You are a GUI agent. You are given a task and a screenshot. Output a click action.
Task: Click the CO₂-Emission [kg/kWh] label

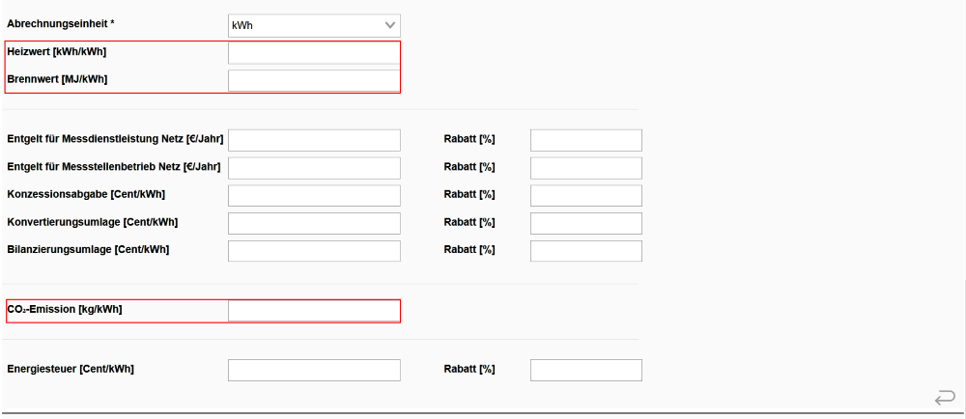point(65,309)
